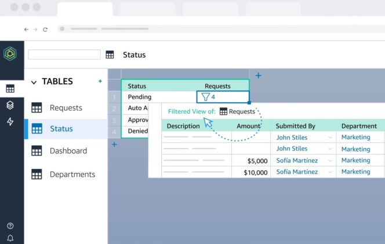The height and width of the screenshot is (244, 385).
Task: Click the Status column header
Action: [x=137, y=86]
